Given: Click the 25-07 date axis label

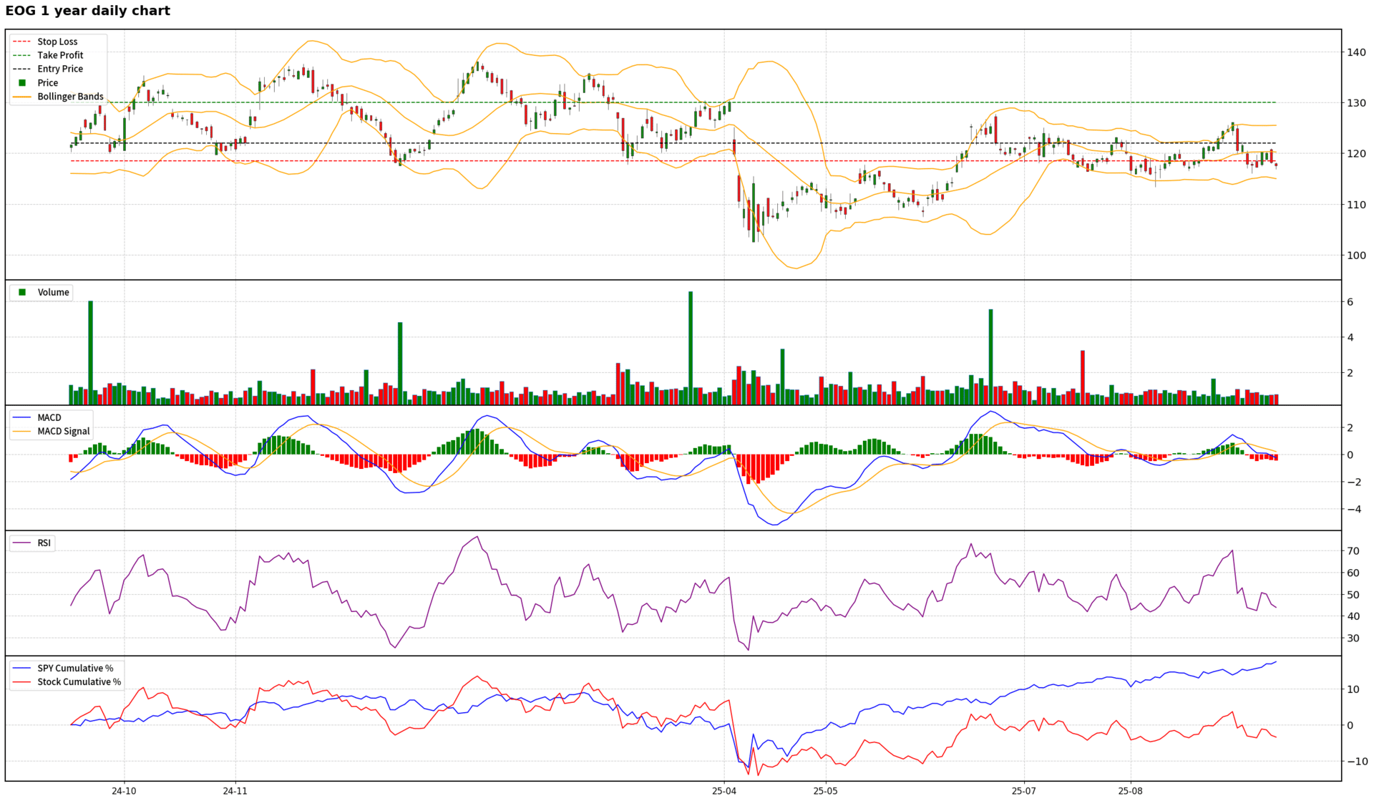Looking at the screenshot, I should point(1023,791).
